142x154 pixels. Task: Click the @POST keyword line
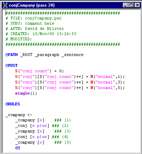pos(11,65)
